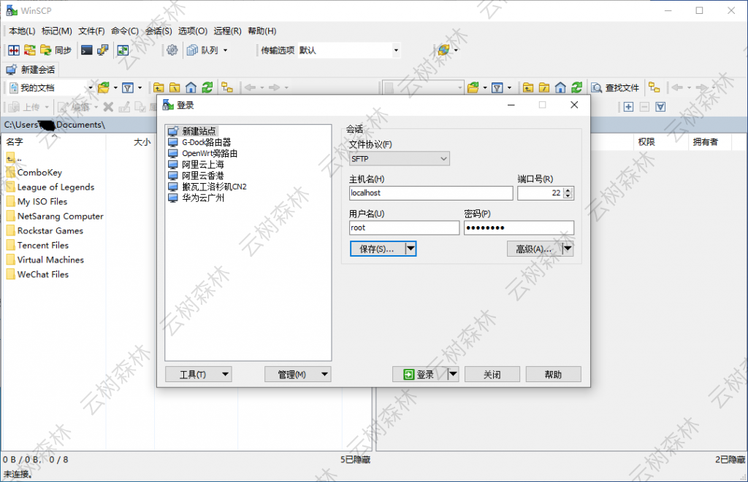This screenshot has height=482, width=748.
Task: Click remote panel parent directory icon
Action: pyautogui.click(x=528, y=88)
